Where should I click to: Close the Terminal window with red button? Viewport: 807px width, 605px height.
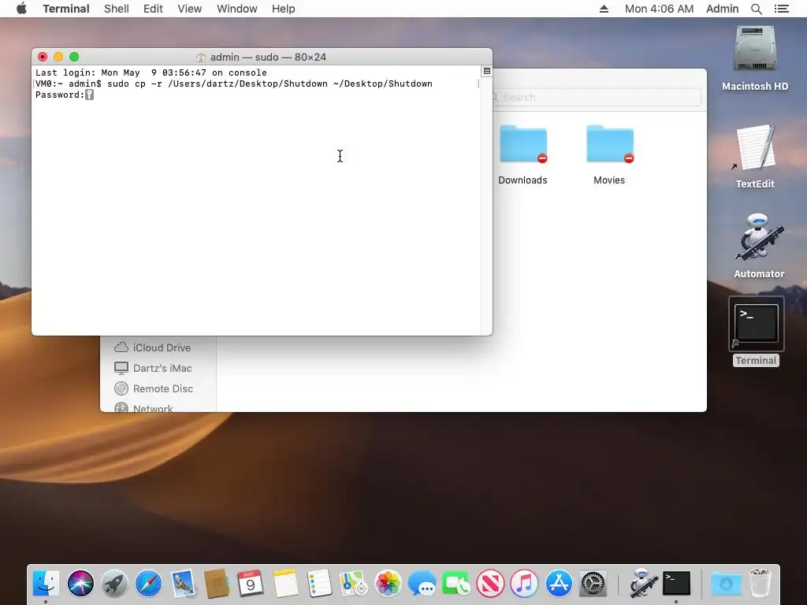pyautogui.click(x=43, y=57)
